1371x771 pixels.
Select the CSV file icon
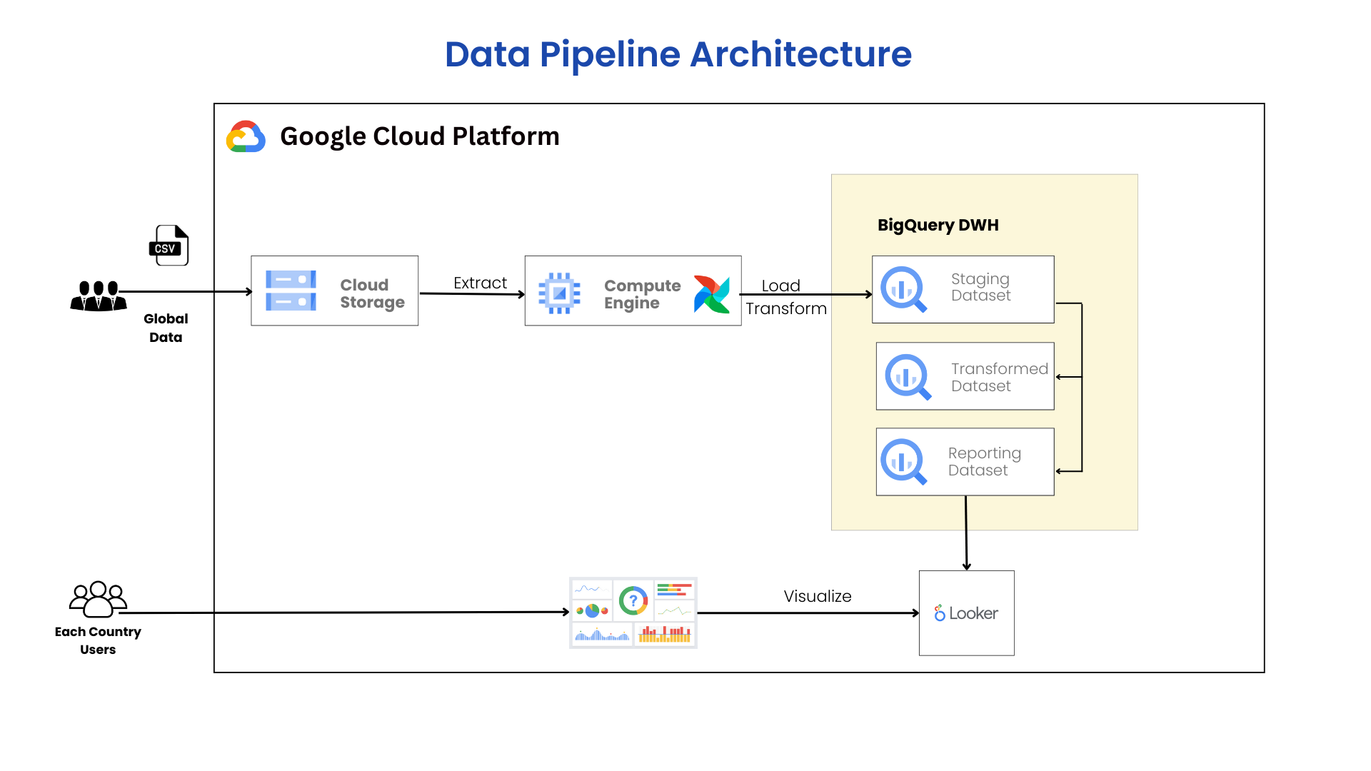169,246
